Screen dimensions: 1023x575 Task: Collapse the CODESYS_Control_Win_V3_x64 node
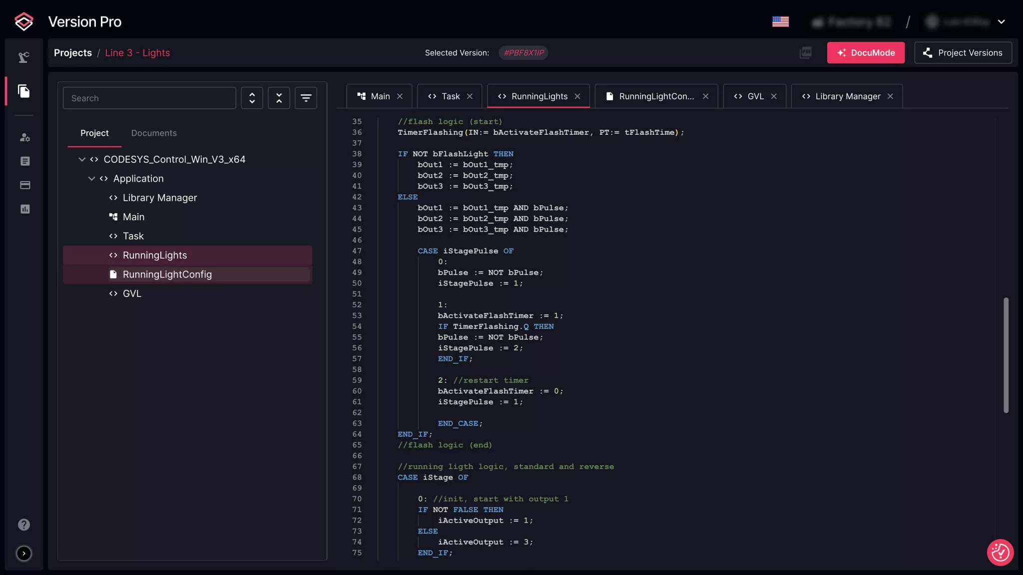click(82, 159)
